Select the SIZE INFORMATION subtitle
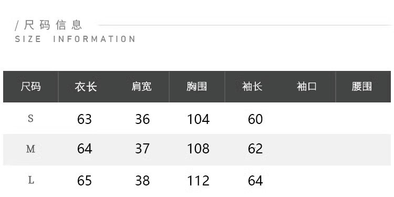 [75, 39]
